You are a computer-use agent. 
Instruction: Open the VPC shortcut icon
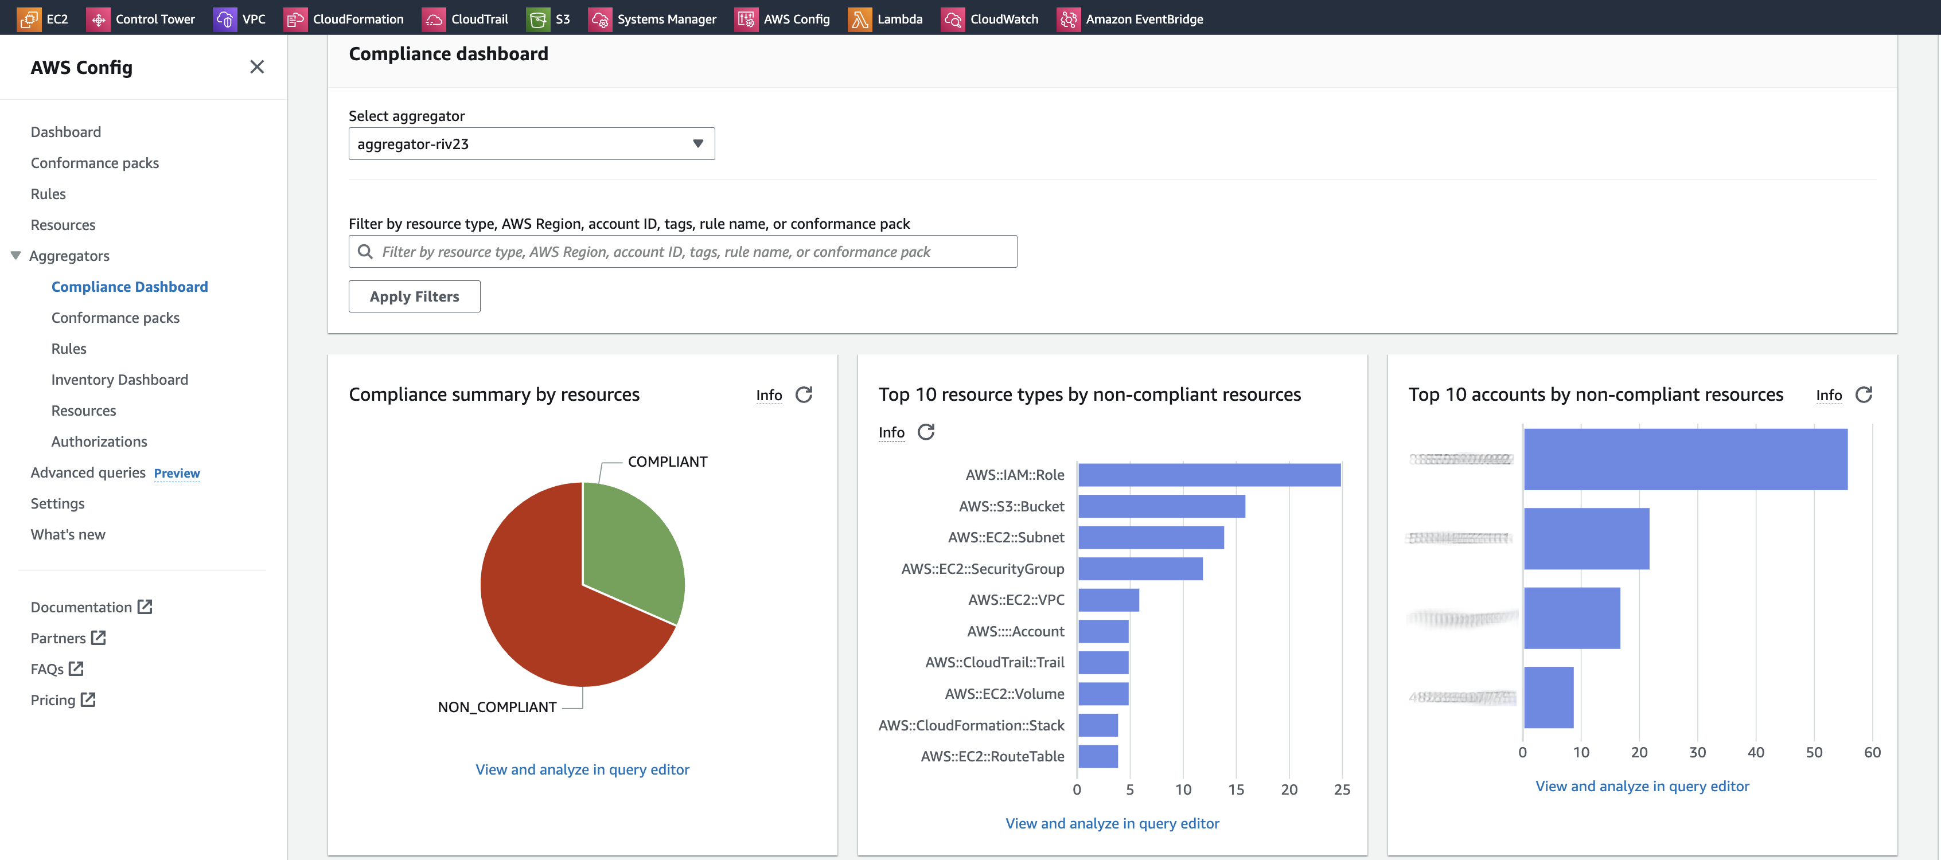[224, 19]
